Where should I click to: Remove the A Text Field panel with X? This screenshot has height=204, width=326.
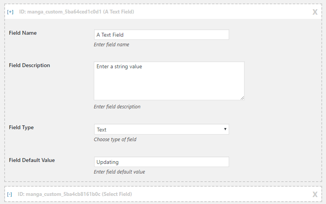coord(315,12)
